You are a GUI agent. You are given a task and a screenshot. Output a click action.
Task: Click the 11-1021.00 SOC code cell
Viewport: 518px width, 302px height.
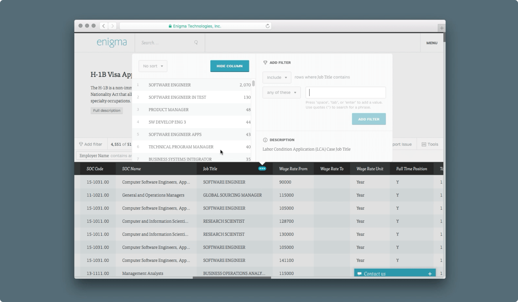(98, 195)
